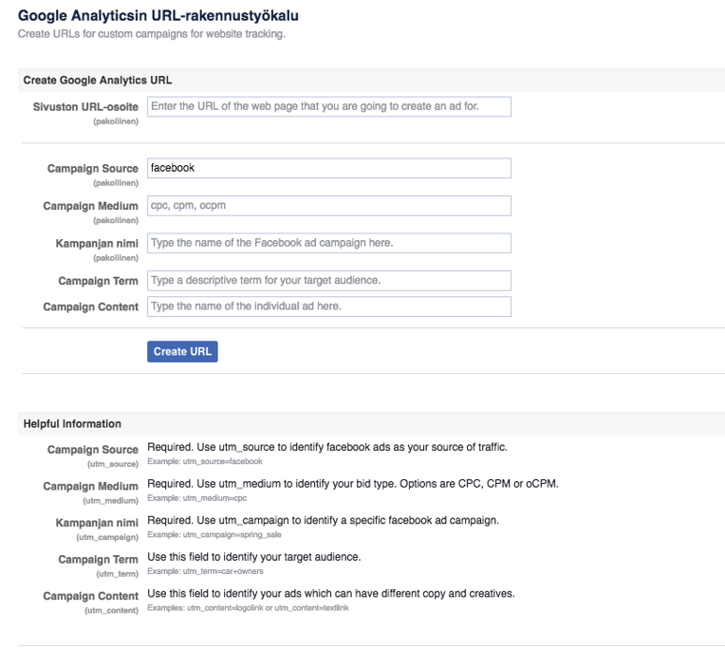Click the example utm_campaign=spring_sale

pyautogui.click(x=214, y=535)
